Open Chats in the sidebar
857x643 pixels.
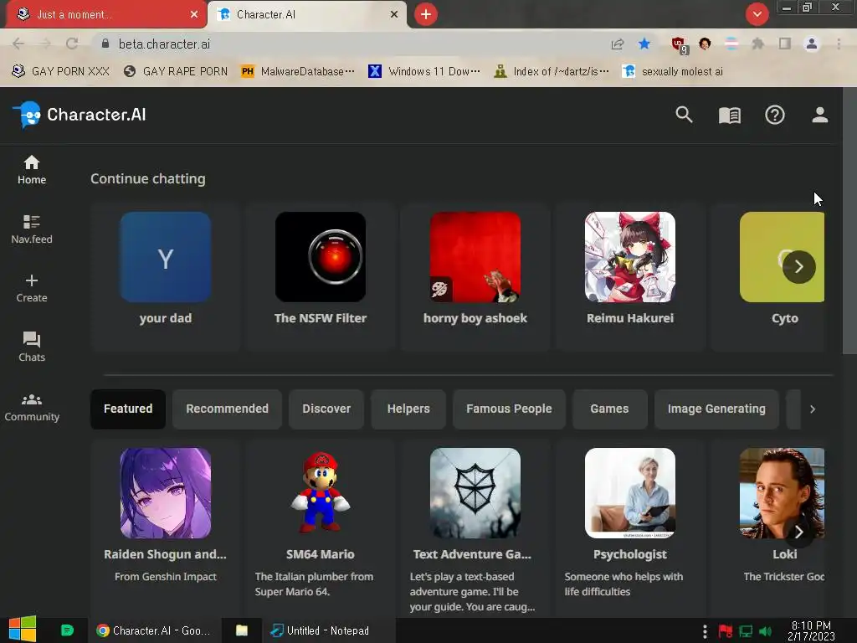point(32,347)
